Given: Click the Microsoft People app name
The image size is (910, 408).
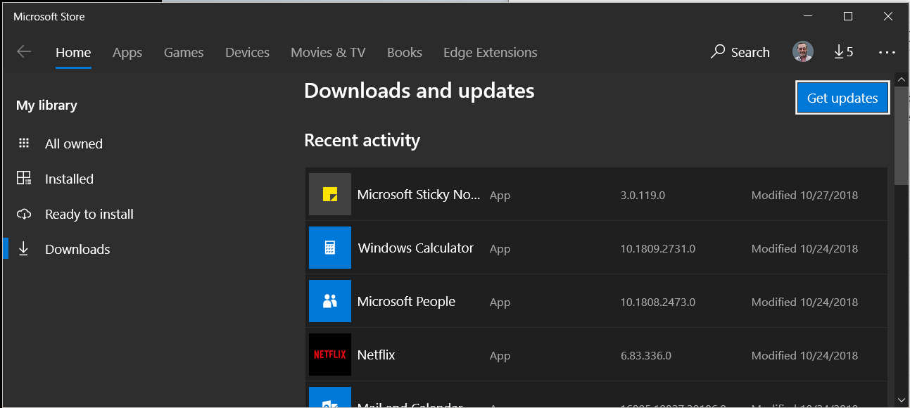Looking at the screenshot, I should click(406, 301).
